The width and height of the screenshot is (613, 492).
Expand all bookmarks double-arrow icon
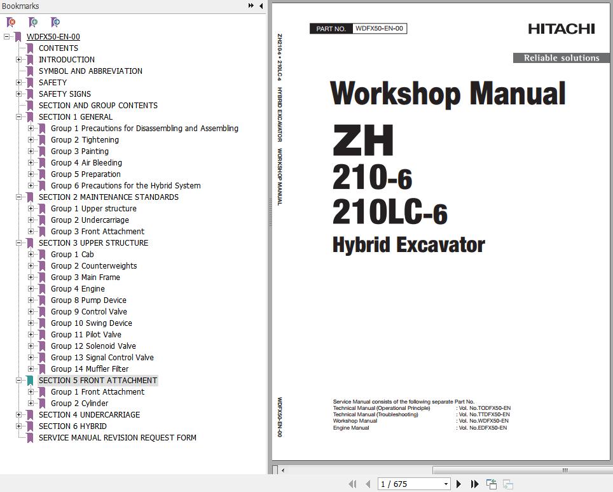(251, 6)
